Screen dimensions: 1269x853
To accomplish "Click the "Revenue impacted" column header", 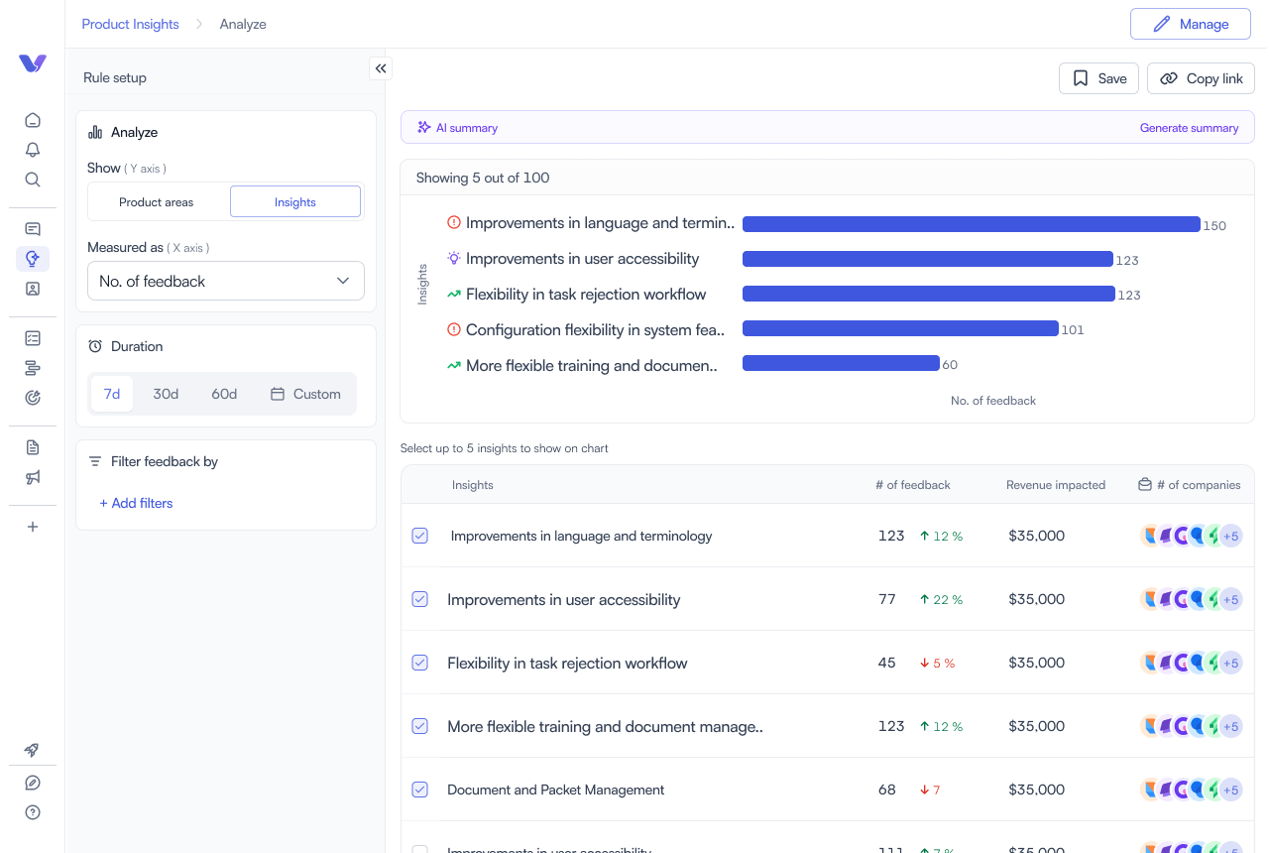I will (x=1056, y=485).
